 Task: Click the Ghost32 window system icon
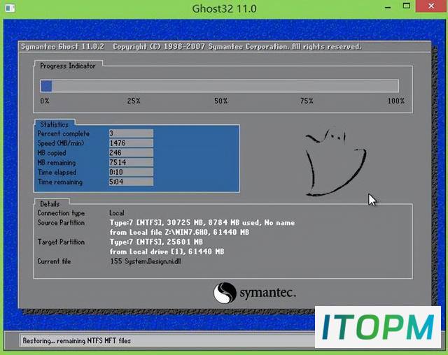point(10,8)
